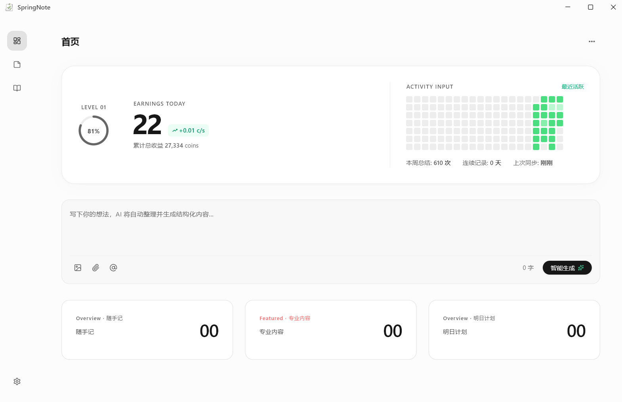Click the 智能生成 button

[567, 268]
